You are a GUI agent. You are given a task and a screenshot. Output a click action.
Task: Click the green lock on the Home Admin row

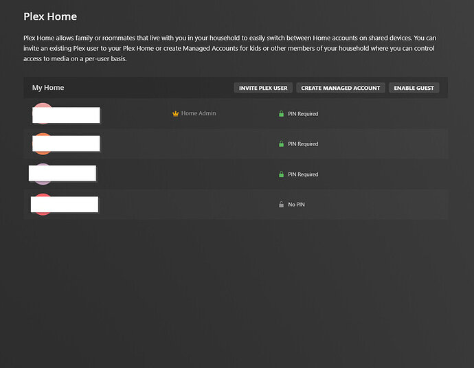point(281,114)
